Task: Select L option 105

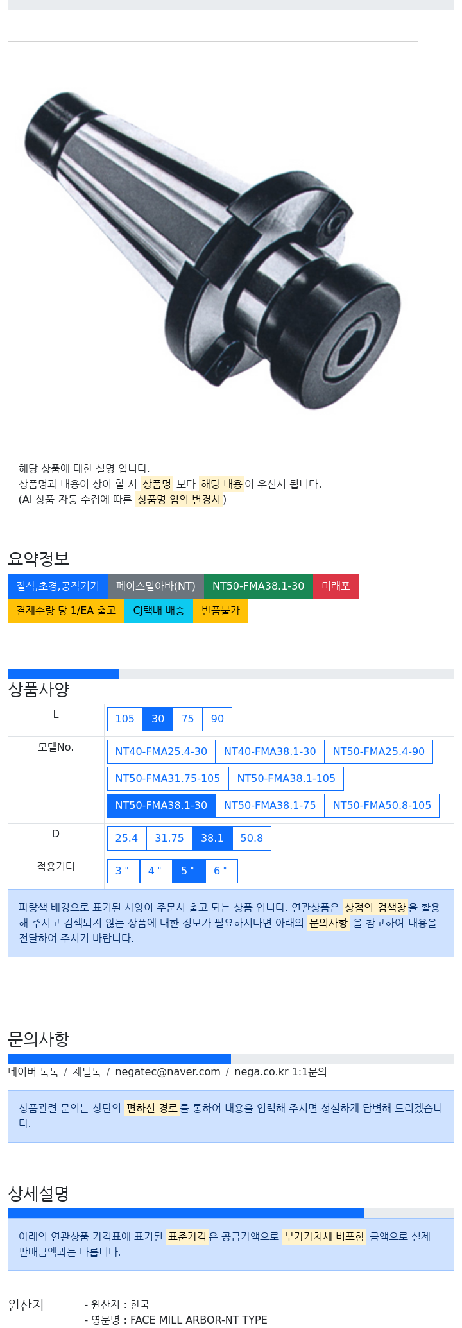Action: tap(124, 719)
